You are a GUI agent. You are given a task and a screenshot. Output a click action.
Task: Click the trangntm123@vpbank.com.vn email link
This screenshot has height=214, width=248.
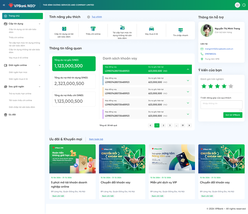[x=219, y=49]
